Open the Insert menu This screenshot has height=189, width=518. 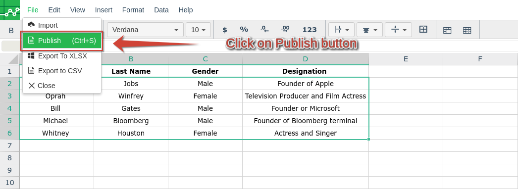104,10
